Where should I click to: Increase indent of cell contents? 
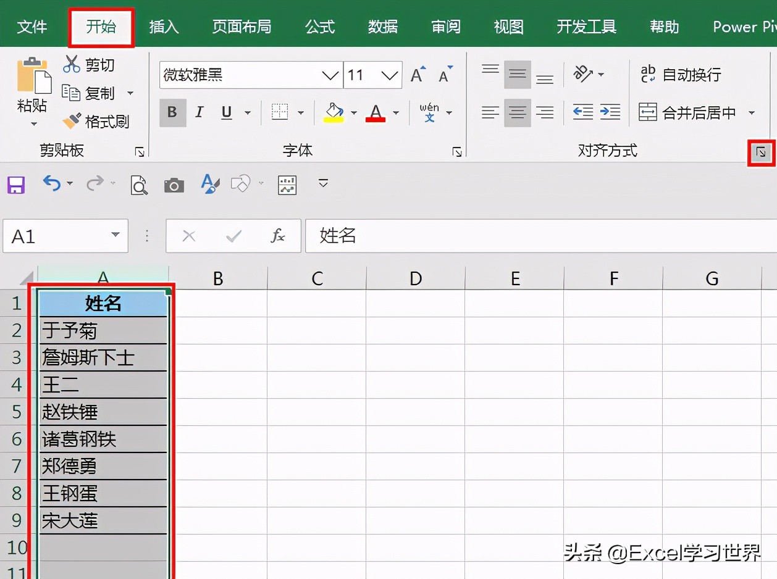click(610, 112)
